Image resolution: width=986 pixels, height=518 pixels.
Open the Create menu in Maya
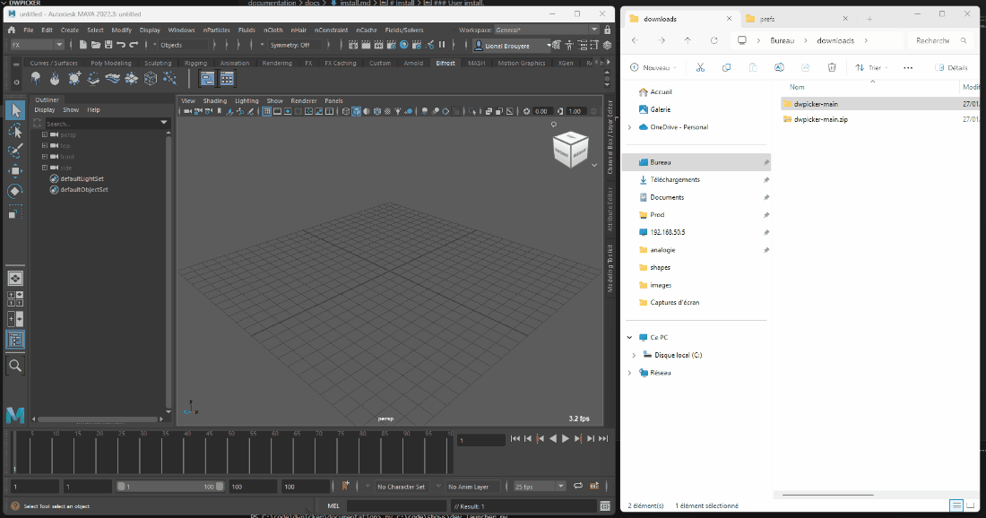click(x=70, y=30)
